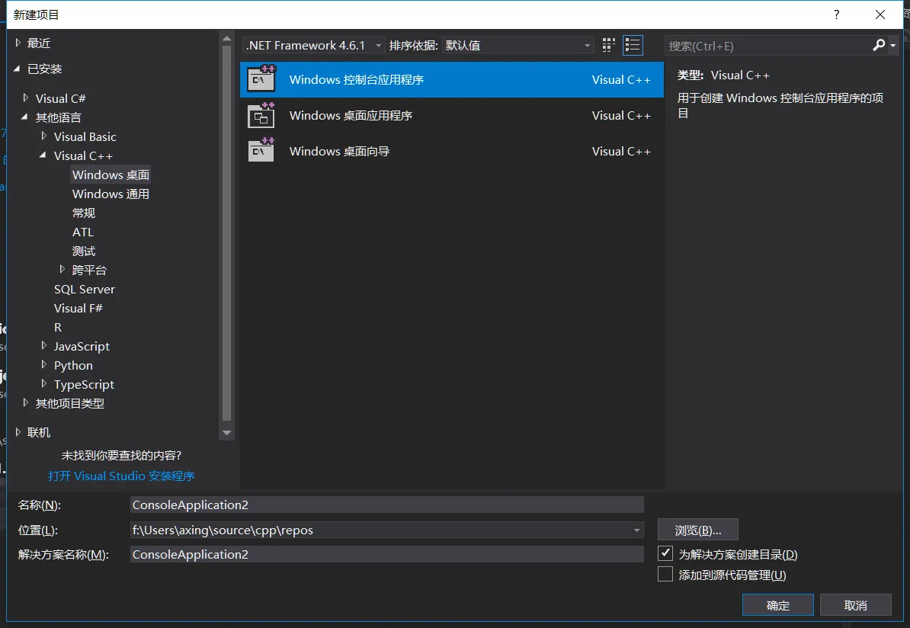Screen dimensions: 910x628
Task: Expand the TypeScript node arrow
Action: click(44, 383)
